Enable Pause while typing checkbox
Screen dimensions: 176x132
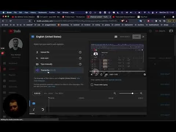click(x=92, y=85)
